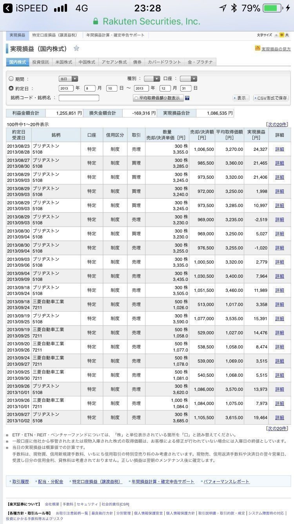Open the bottom 特定口座損益（譲渡益税） link
The width and height of the screenshot is (294, 524).
(97, 482)
